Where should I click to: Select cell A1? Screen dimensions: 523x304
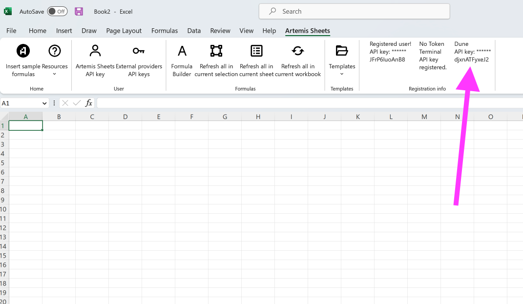click(x=26, y=126)
